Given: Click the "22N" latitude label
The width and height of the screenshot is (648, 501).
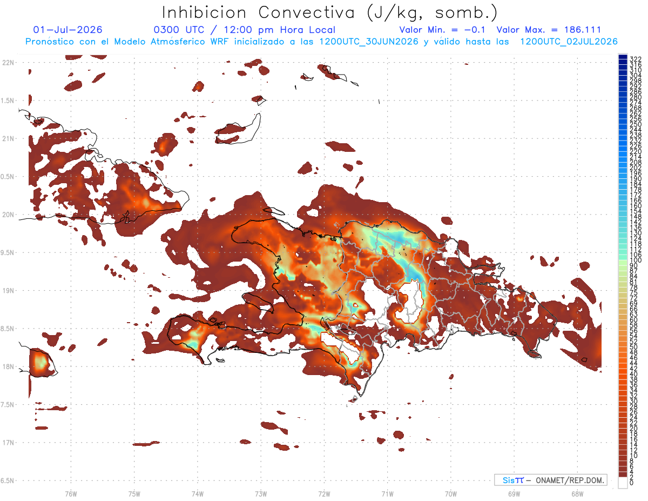Looking at the screenshot, I should [7, 63].
